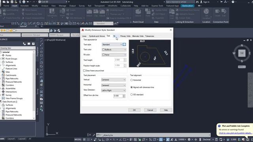Open the Point Cloud Attach ribbon icon
Viewport: 253px width, 142px height.
click(138, 12)
